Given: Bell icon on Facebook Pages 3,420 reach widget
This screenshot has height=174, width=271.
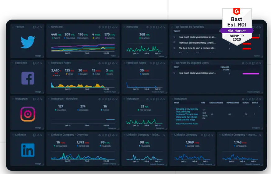Looking at the screenshot, I should coord(103,63).
